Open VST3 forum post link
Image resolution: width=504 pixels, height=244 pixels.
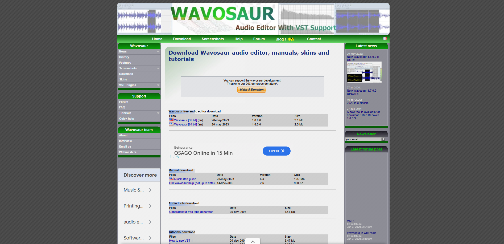click(350, 221)
